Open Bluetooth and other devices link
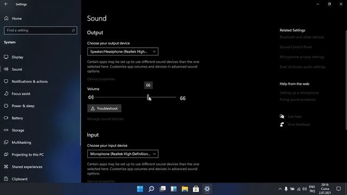 tap(302, 37)
